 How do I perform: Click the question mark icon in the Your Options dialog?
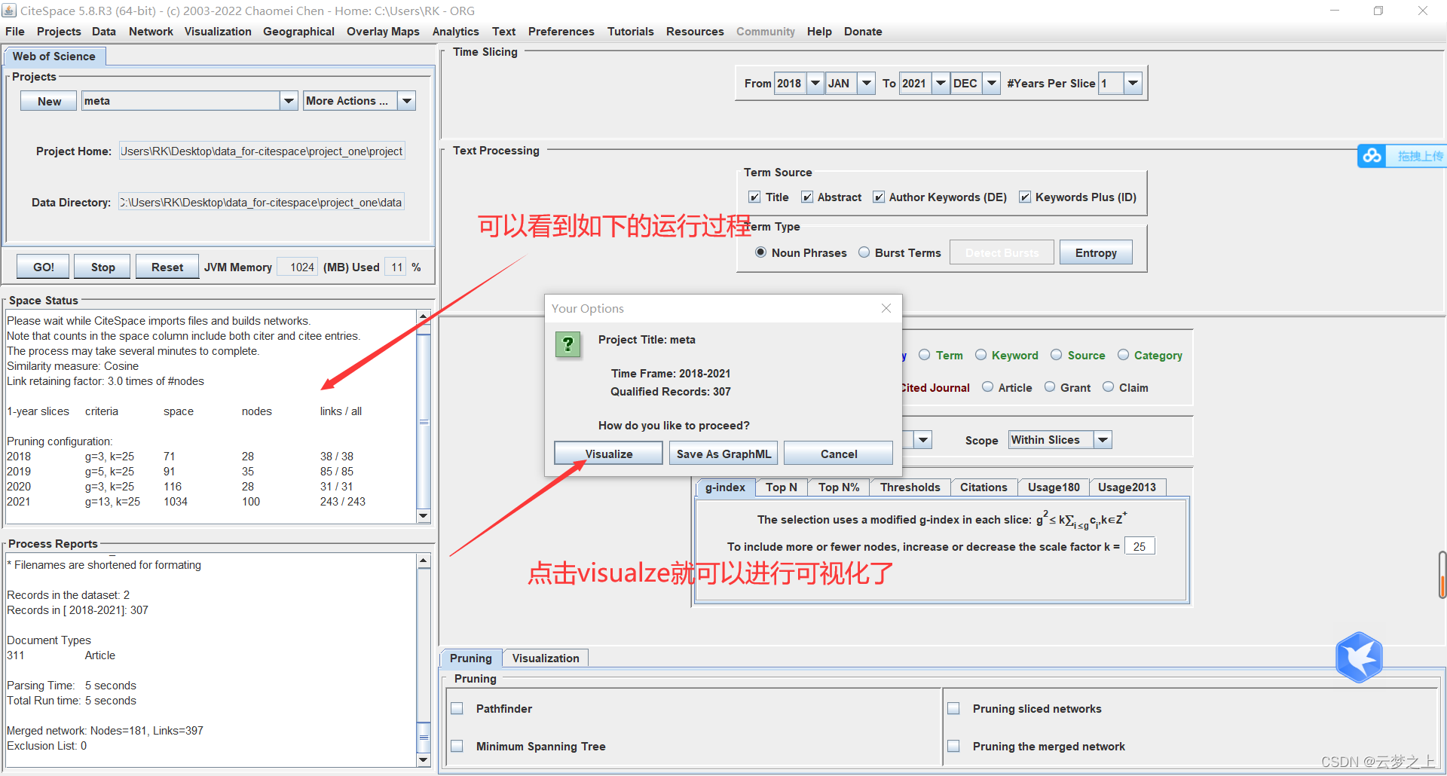click(x=568, y=344)
